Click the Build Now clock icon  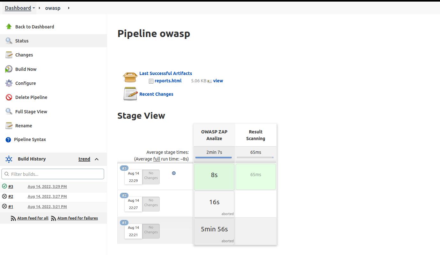coord(9,69)
